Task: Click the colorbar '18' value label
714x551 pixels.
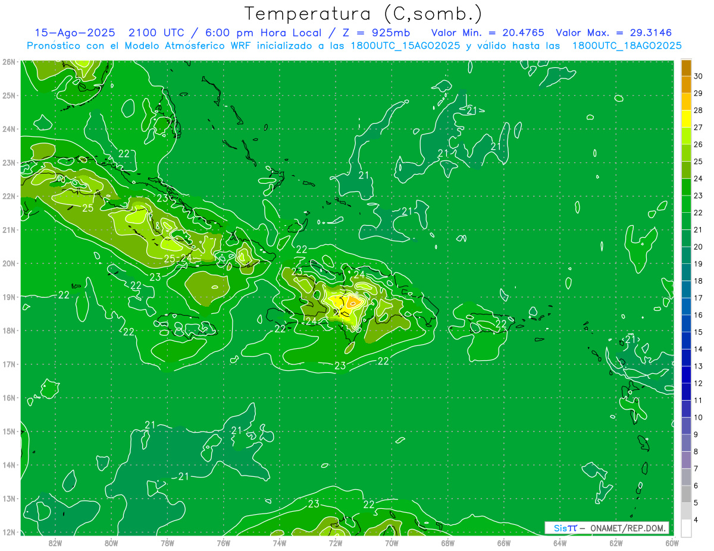Action: point(699,281)
